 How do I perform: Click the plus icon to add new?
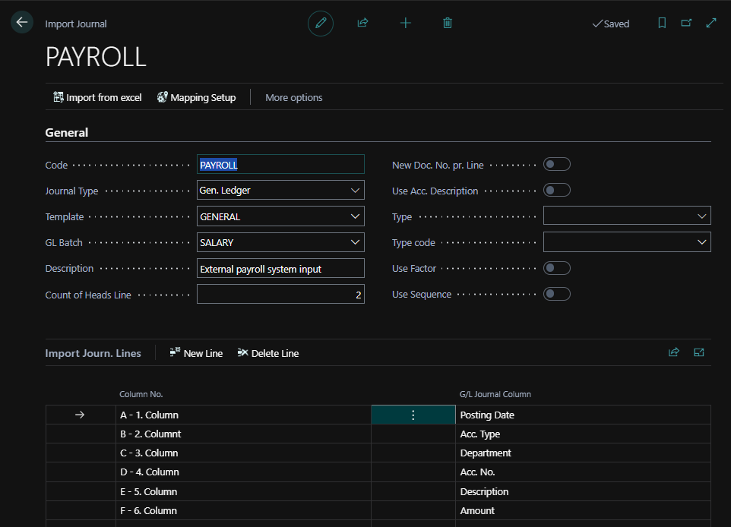[x=405, y=24]
